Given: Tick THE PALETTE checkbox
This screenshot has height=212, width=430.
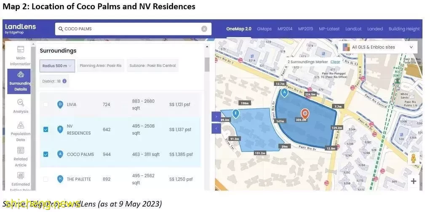Looking at the screenshot, I should pos(45,179).
